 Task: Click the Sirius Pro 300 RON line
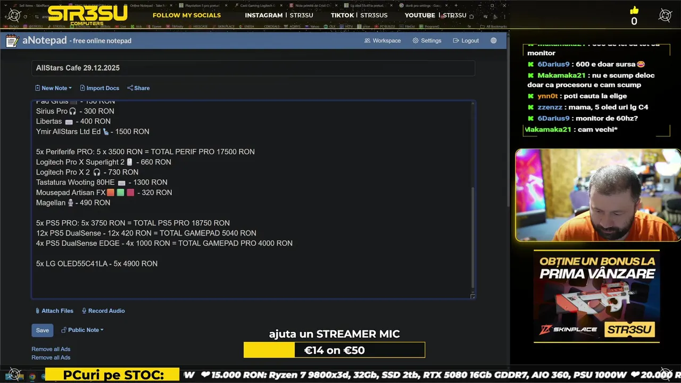(x=75, y=112)
